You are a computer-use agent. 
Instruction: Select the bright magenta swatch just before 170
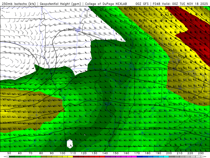(x=134, y=156)
